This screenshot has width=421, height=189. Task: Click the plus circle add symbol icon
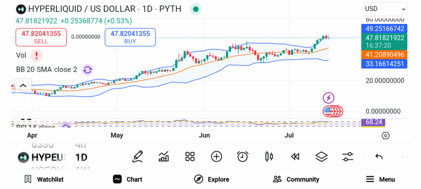pos(216,157)
